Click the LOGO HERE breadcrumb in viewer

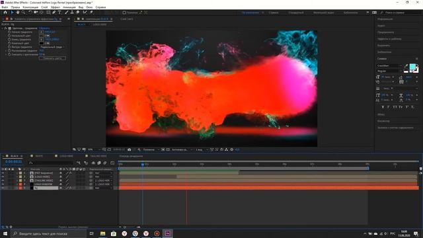(100, 24)
